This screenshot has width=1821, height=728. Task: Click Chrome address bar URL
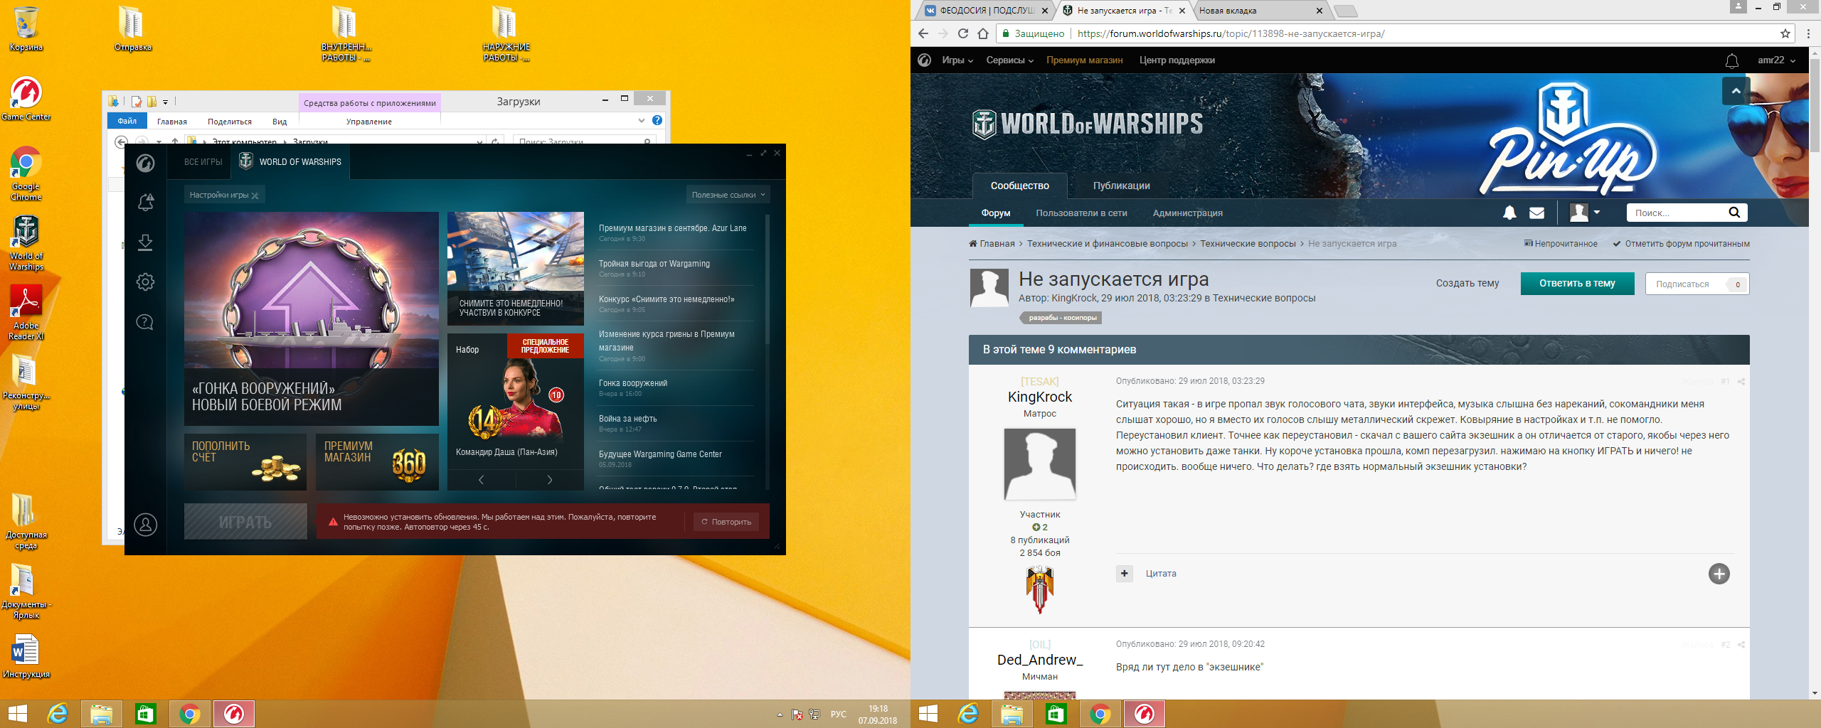coord(1230,33)
